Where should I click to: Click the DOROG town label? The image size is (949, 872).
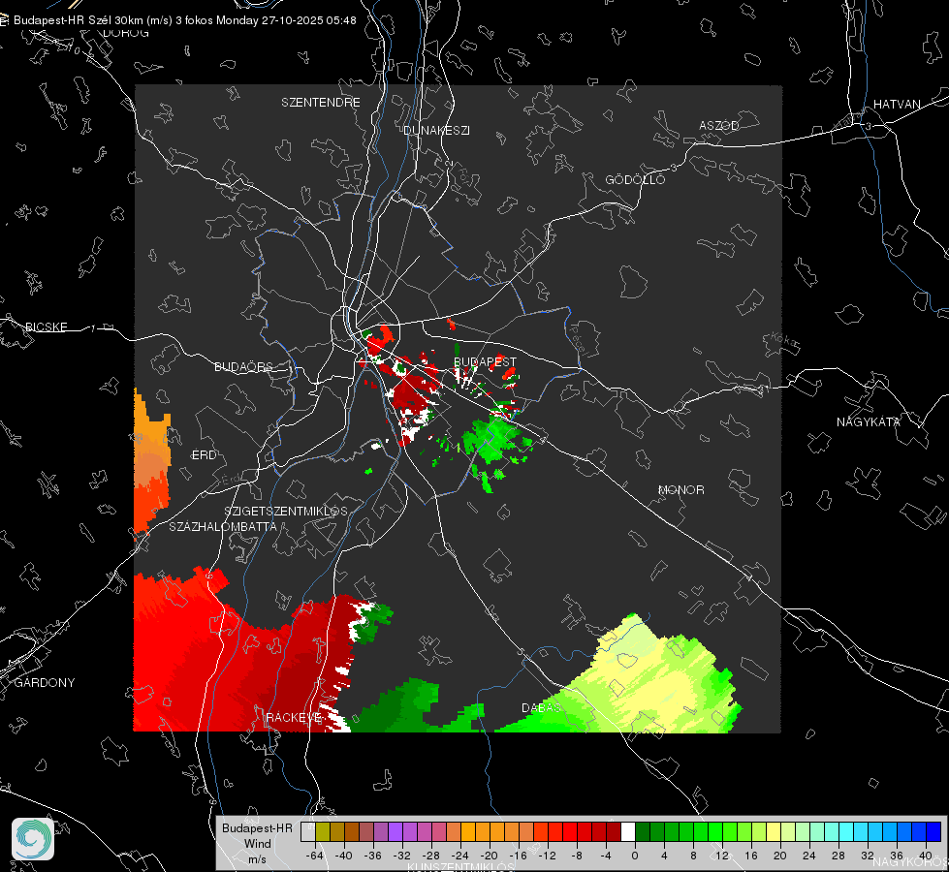(x=126, y=33)
